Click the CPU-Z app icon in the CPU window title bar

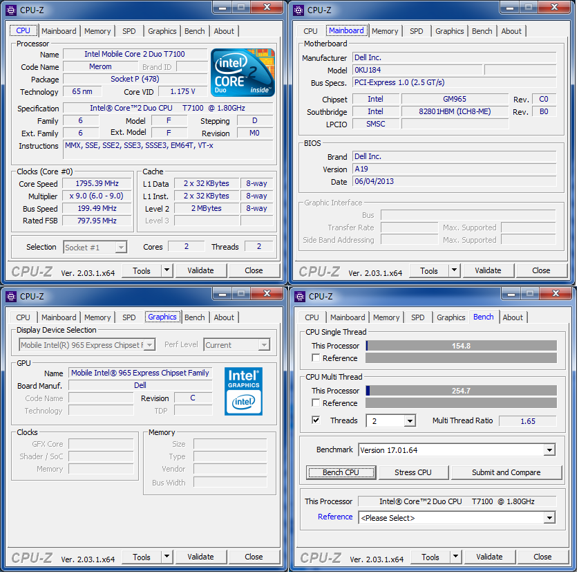11,10
